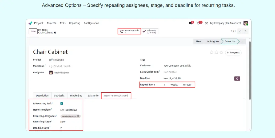Screen dimensions: 275x138
Task: Click the debug tools wrench icon
Action: point(206,23)
